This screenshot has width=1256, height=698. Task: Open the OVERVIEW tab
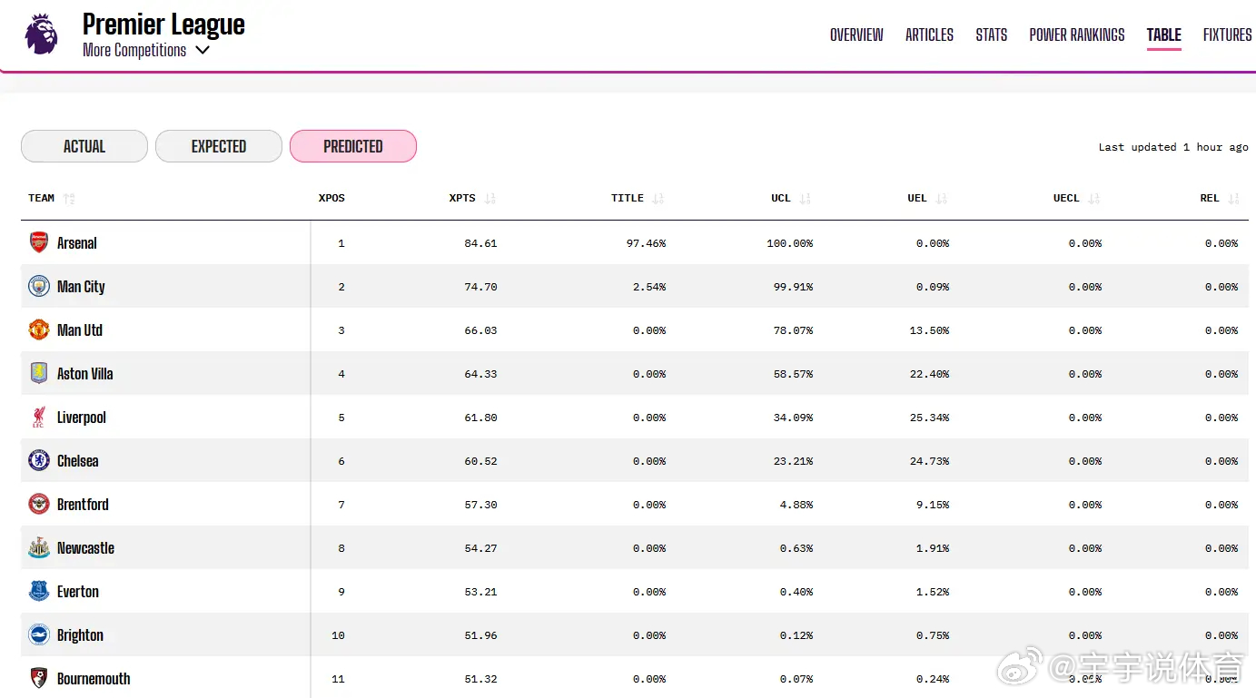pos(856,34)
